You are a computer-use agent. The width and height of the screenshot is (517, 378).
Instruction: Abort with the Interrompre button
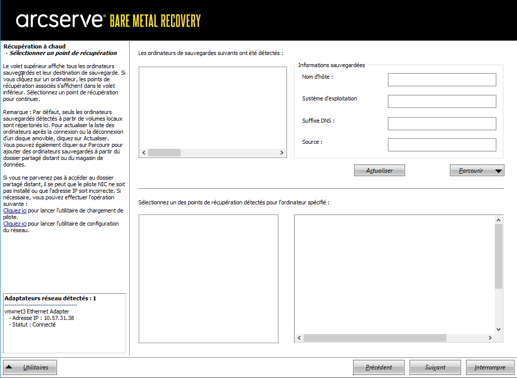(490, 367)
